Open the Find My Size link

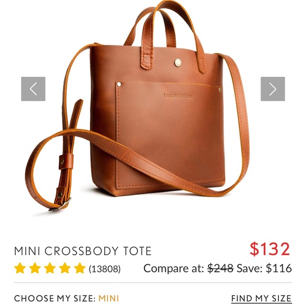tap(261, 299)
